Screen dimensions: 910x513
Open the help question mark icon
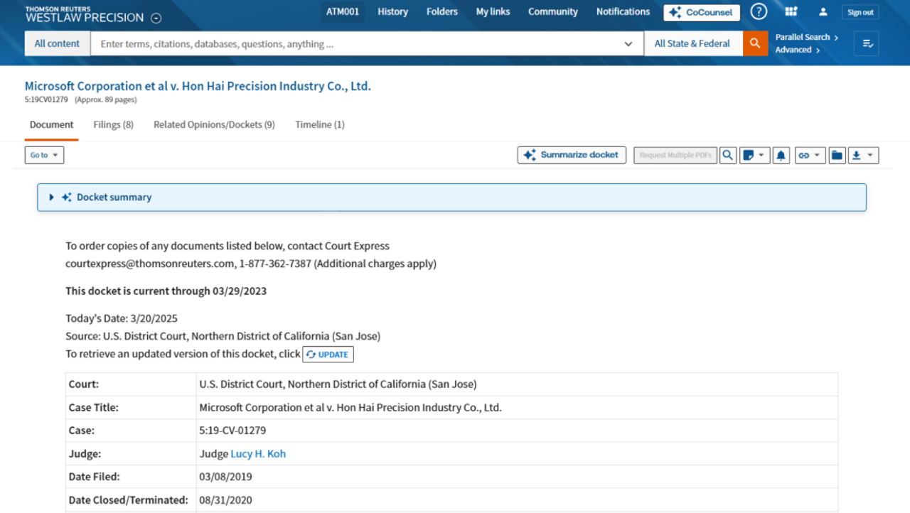(759, 12)
